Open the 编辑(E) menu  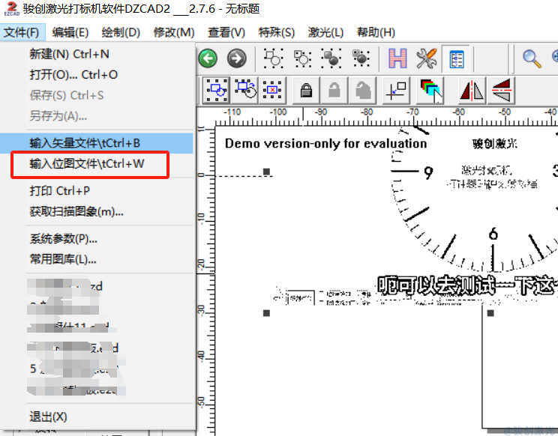coord(70,32)
